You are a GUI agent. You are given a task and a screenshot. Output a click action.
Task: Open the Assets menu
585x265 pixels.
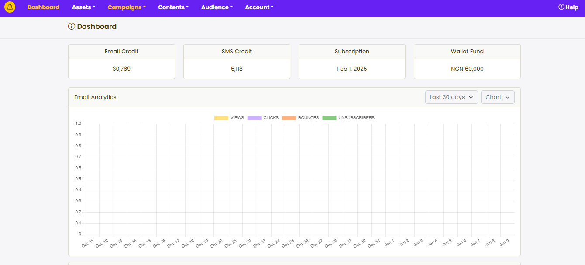point(83,7)
